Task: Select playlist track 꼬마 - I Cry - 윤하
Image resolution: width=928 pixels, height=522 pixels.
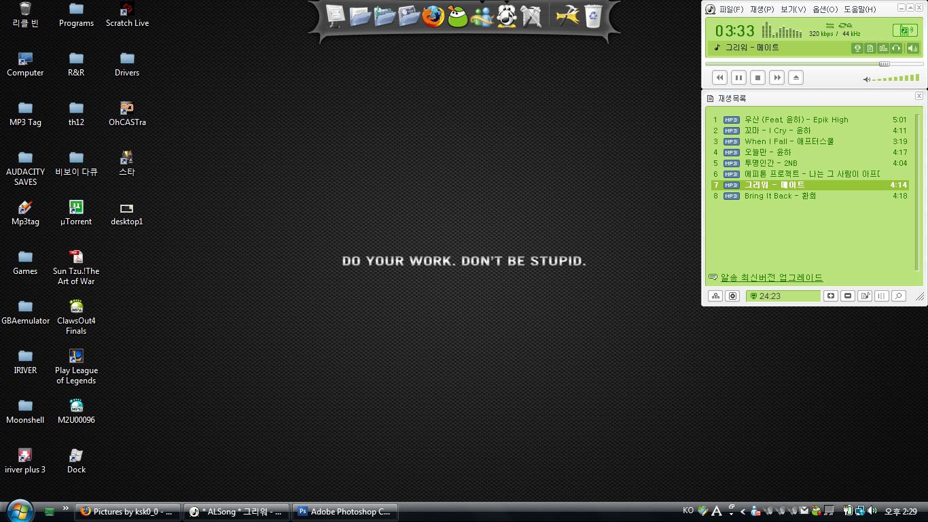Action: pyautogui.click(x=810, y=130)
